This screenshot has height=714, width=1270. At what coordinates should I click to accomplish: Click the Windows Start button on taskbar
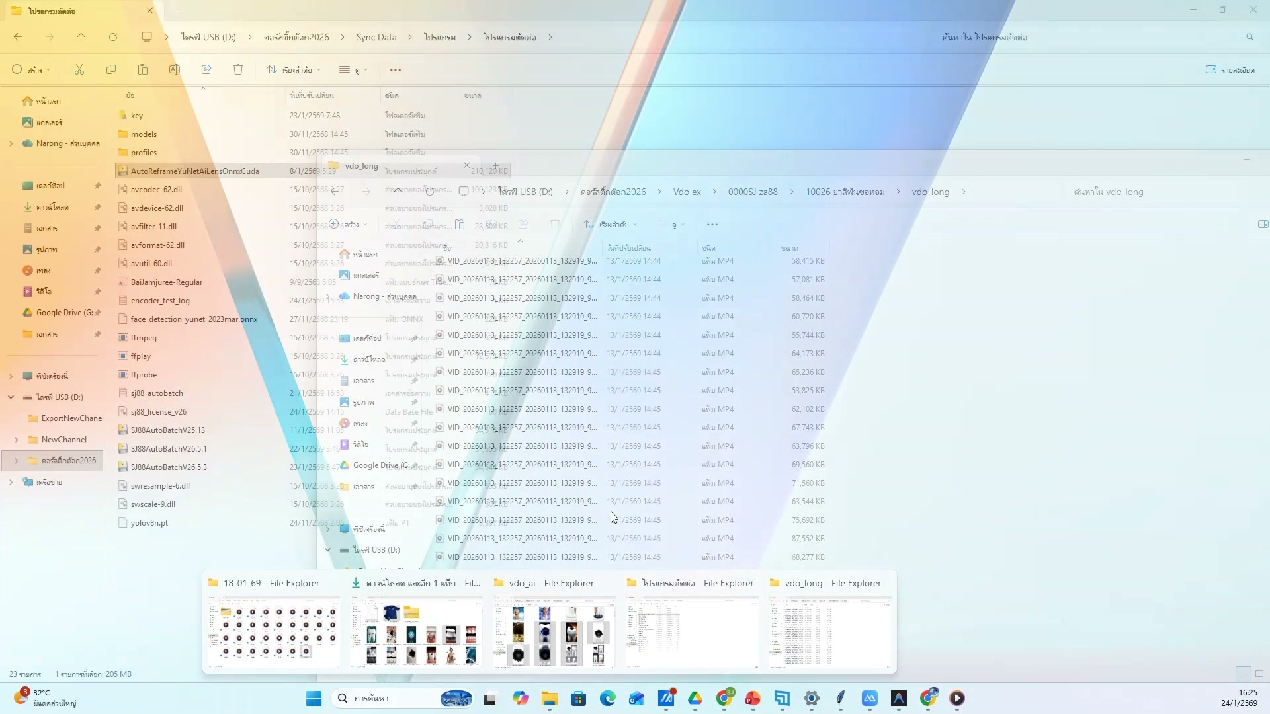[314, 698]
